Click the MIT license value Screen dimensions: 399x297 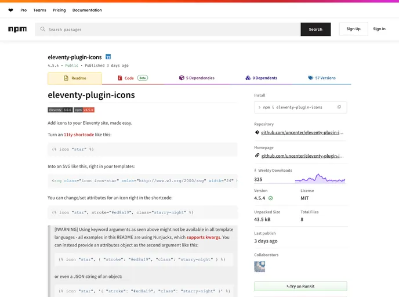point(304,198)
